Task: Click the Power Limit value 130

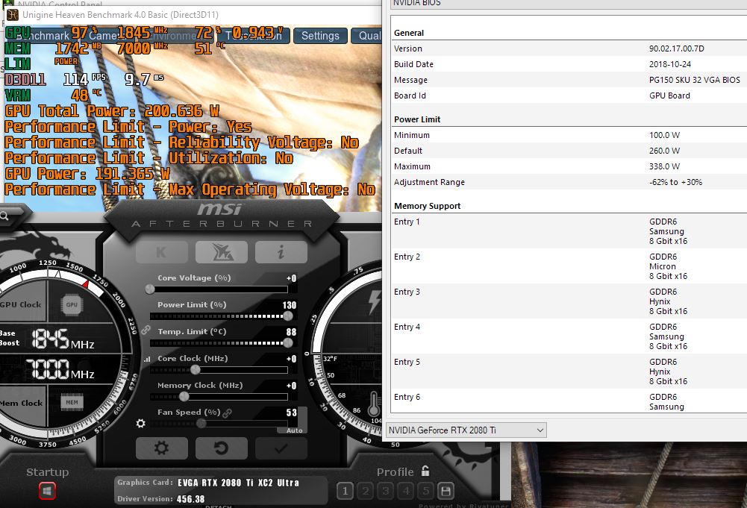Action: [290, 305]
